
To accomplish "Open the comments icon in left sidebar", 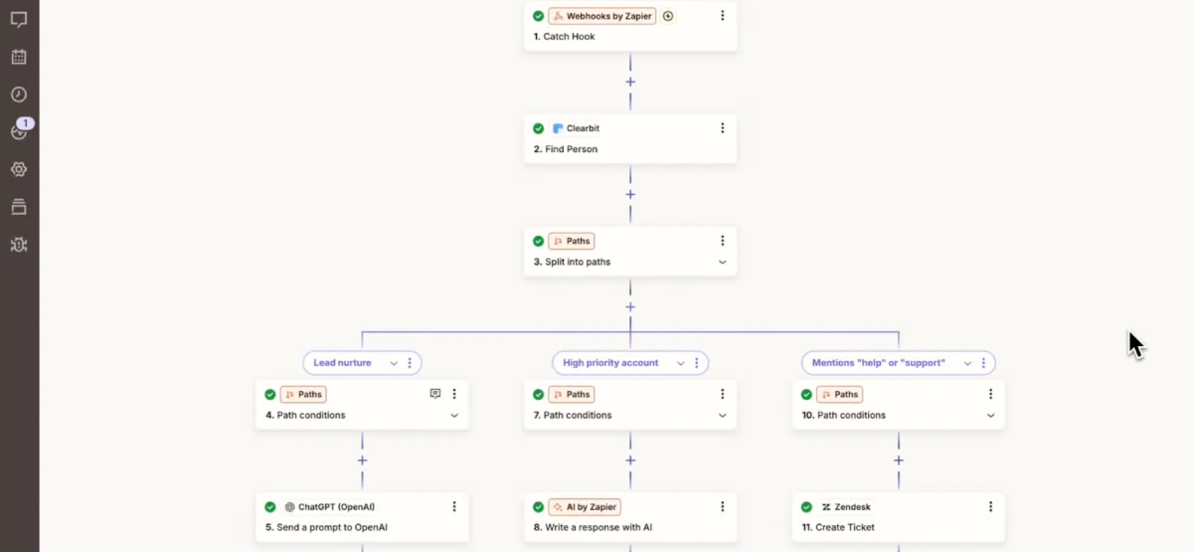I will [x=19, y=19].
